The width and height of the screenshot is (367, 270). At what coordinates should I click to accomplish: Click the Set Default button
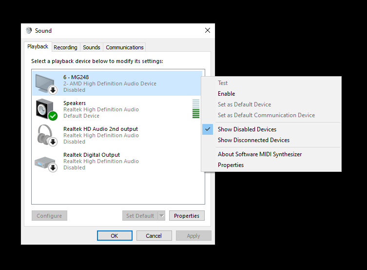(140, 216)
